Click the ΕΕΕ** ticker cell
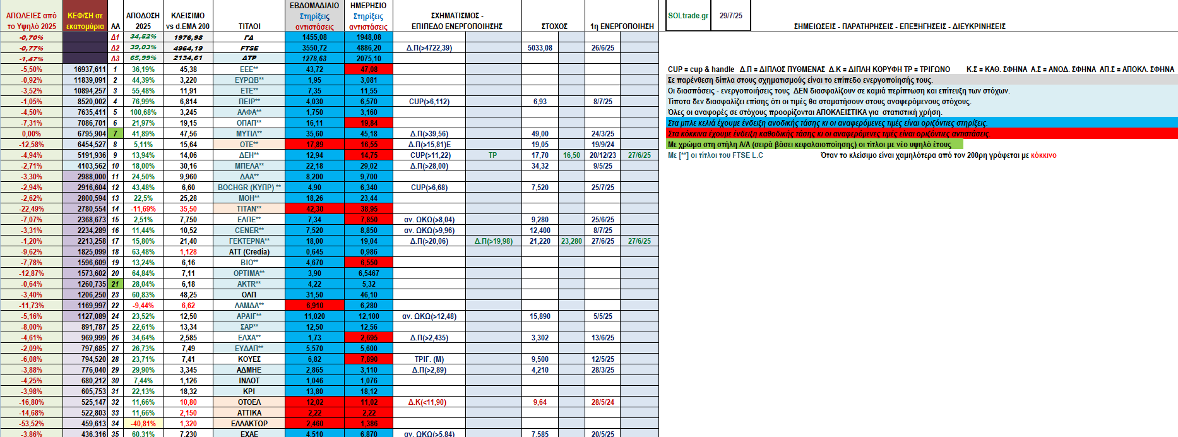The image size is (1178, 437). pyautogui.click(x=249, y=69)
